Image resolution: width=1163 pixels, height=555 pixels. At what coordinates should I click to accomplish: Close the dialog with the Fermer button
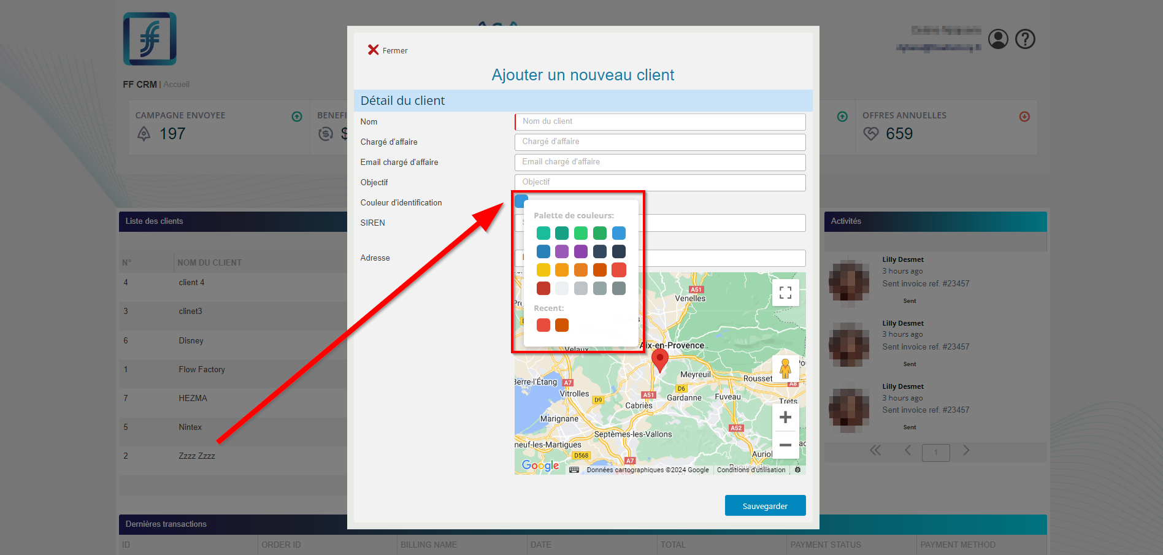(x=386, y=50)
